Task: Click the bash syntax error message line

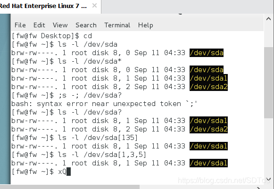Action: click(104, 104)
